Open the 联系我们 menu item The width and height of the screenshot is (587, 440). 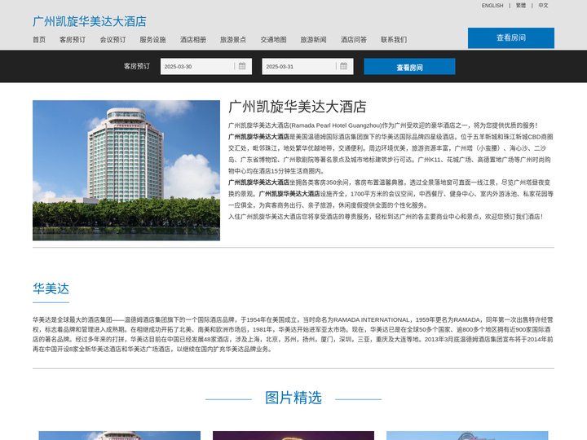[x=394, y=40]
